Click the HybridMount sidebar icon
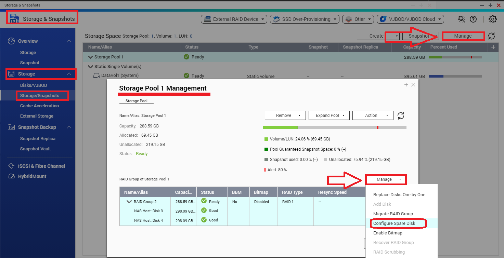Image resolution: width=504 pixels, height=258 pixels. [x=12, y=176]
